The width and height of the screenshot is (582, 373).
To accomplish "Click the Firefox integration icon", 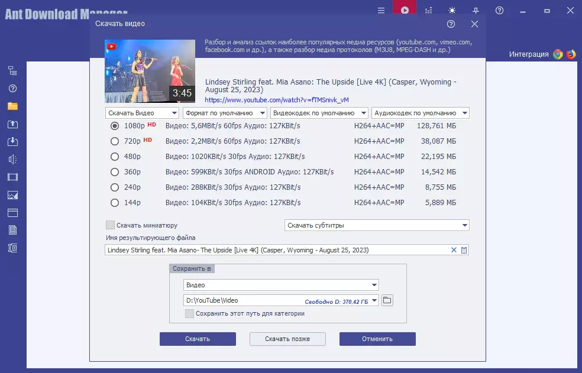I will click(571, 54).
